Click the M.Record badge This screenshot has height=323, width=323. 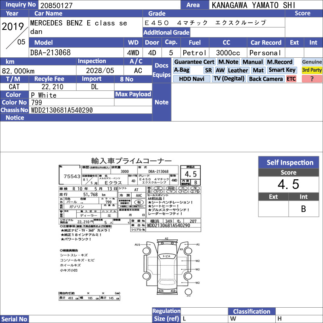[279, 62]
